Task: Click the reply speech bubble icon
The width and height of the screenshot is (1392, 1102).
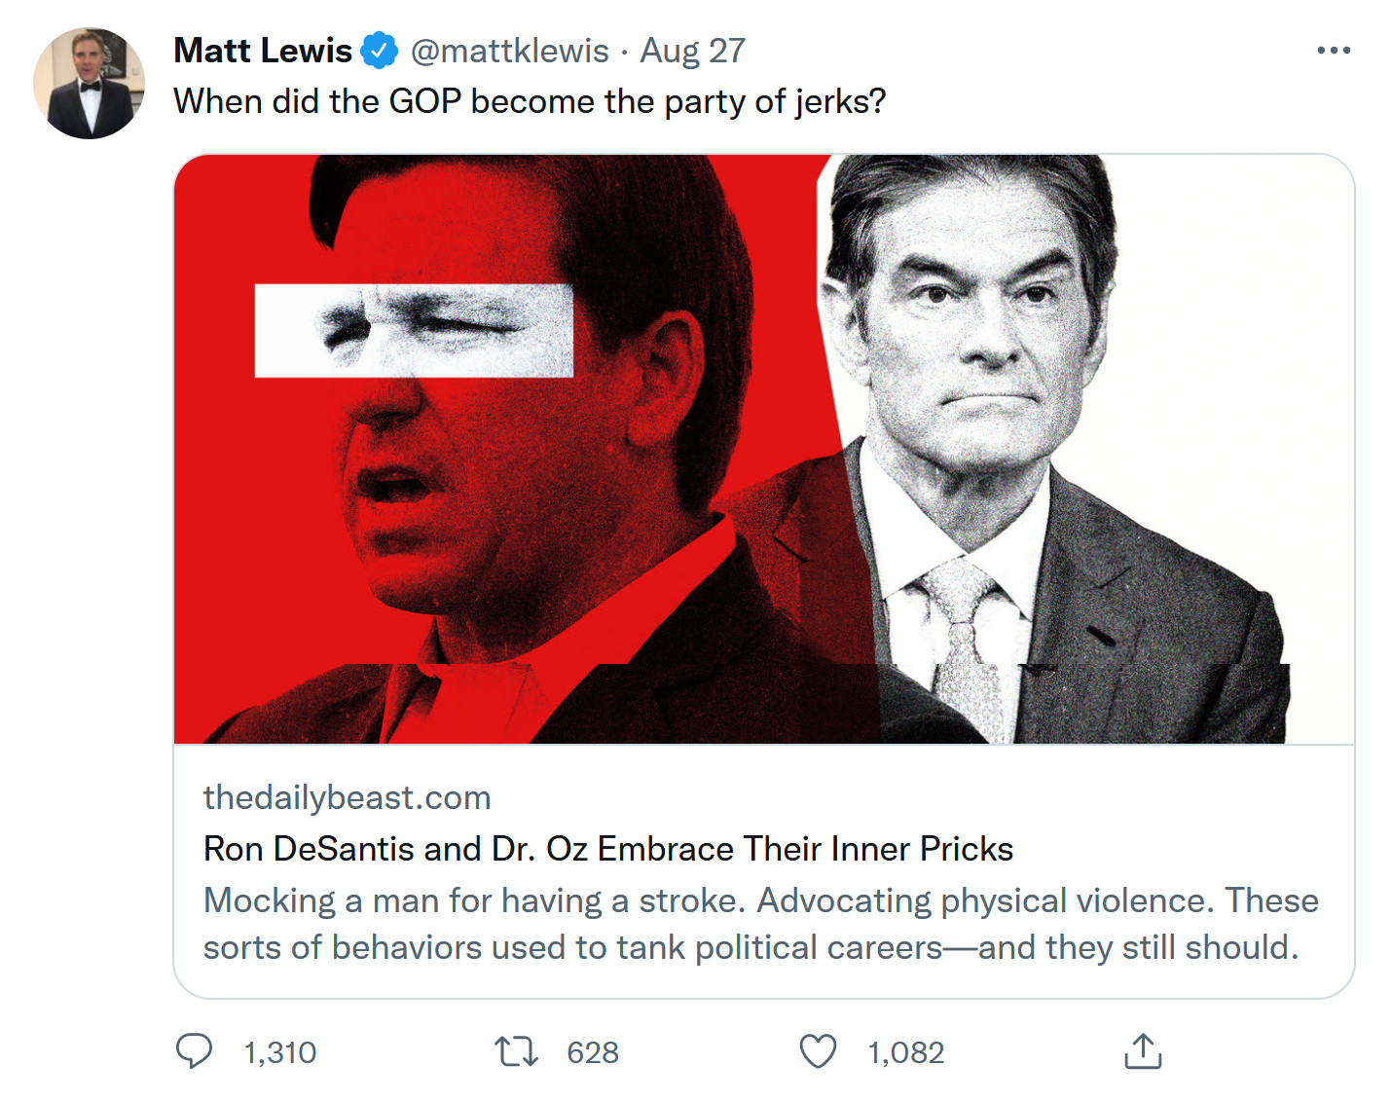Action: [194, 1051]
